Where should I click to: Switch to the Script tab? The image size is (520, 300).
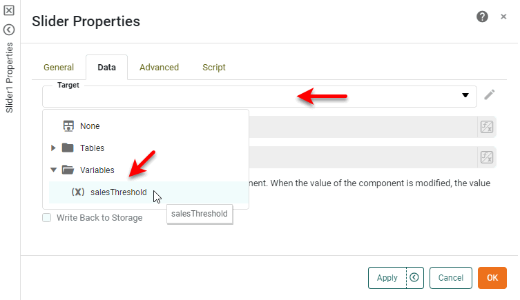[x=214, y=68]
